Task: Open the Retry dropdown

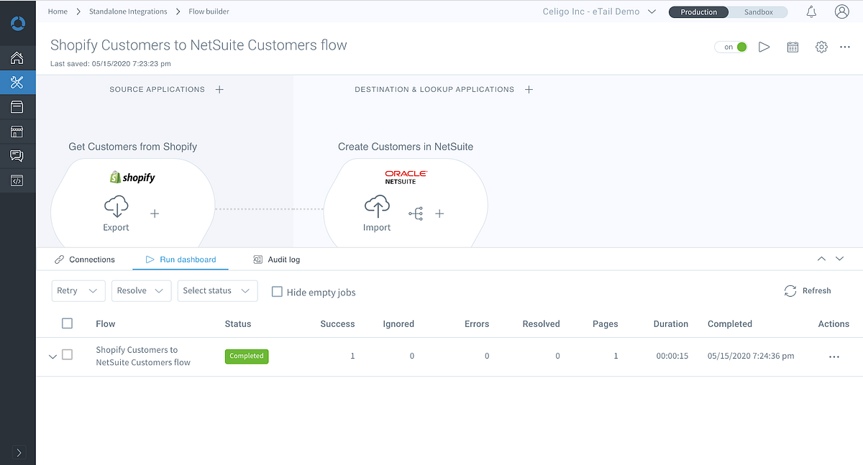Action: point(78,291)
